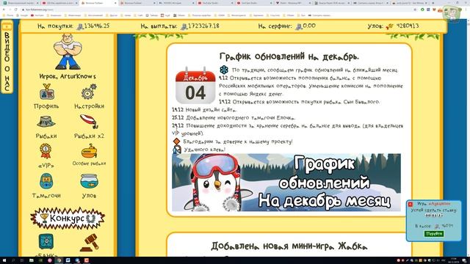
Task: Click the browser back arrow
Action: click(4, 10)
